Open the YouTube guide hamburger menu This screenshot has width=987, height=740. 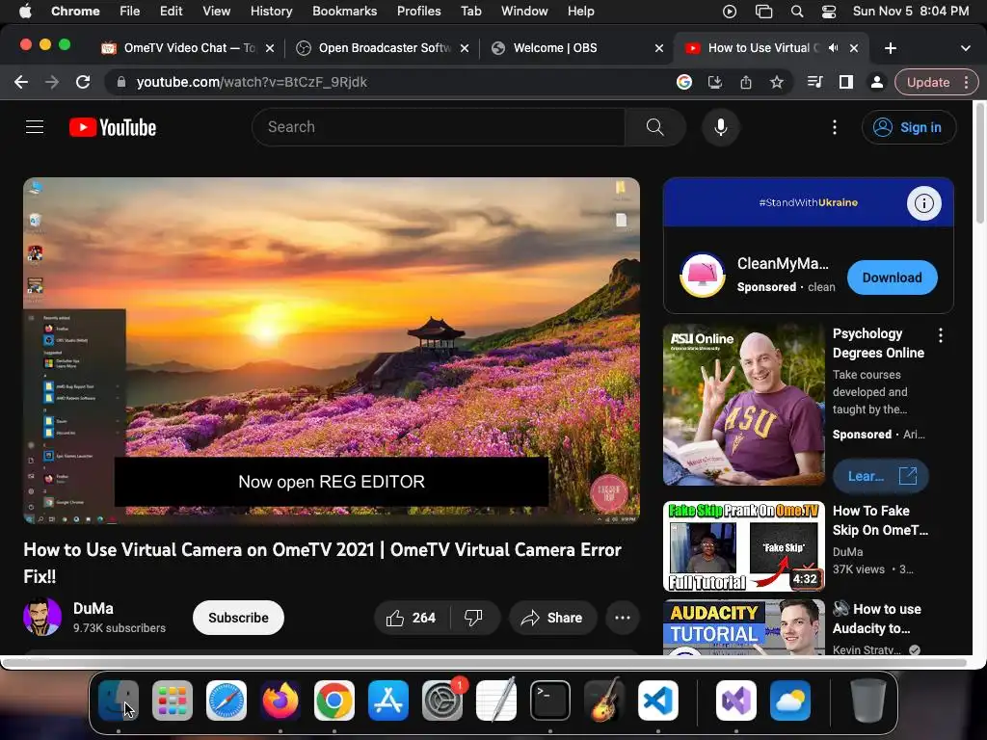tap(35, 127)
